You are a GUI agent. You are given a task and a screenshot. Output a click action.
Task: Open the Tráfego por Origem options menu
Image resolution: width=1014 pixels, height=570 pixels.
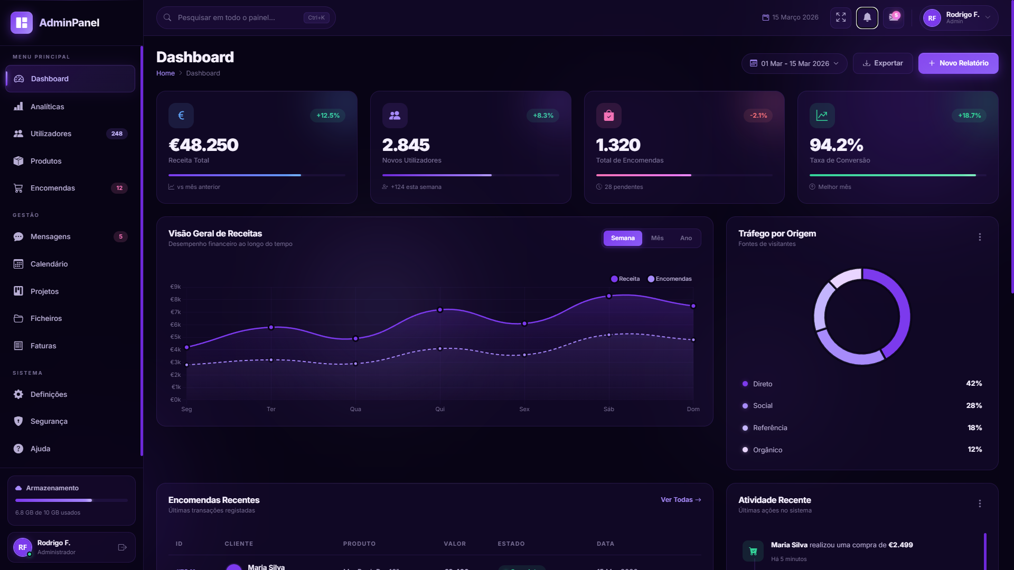981,237
